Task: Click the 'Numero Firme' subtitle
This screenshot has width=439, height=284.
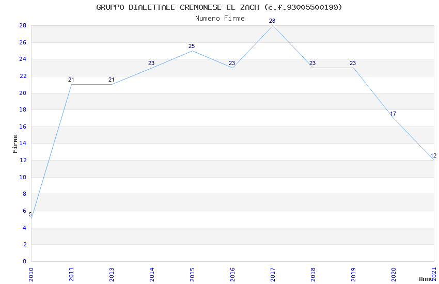Action: [220, 19]
